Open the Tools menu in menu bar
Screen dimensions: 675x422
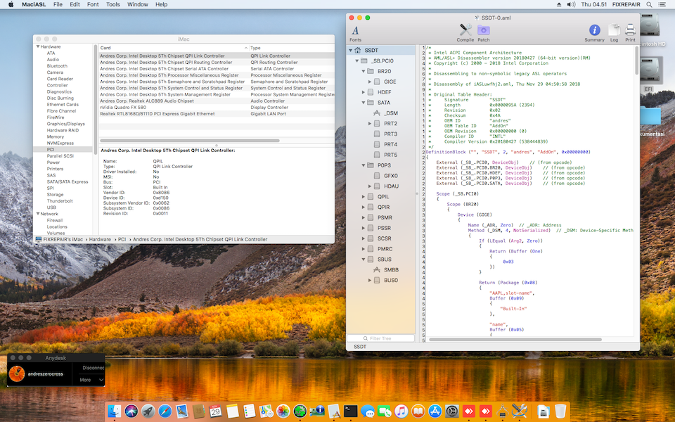tap(112, 4)
